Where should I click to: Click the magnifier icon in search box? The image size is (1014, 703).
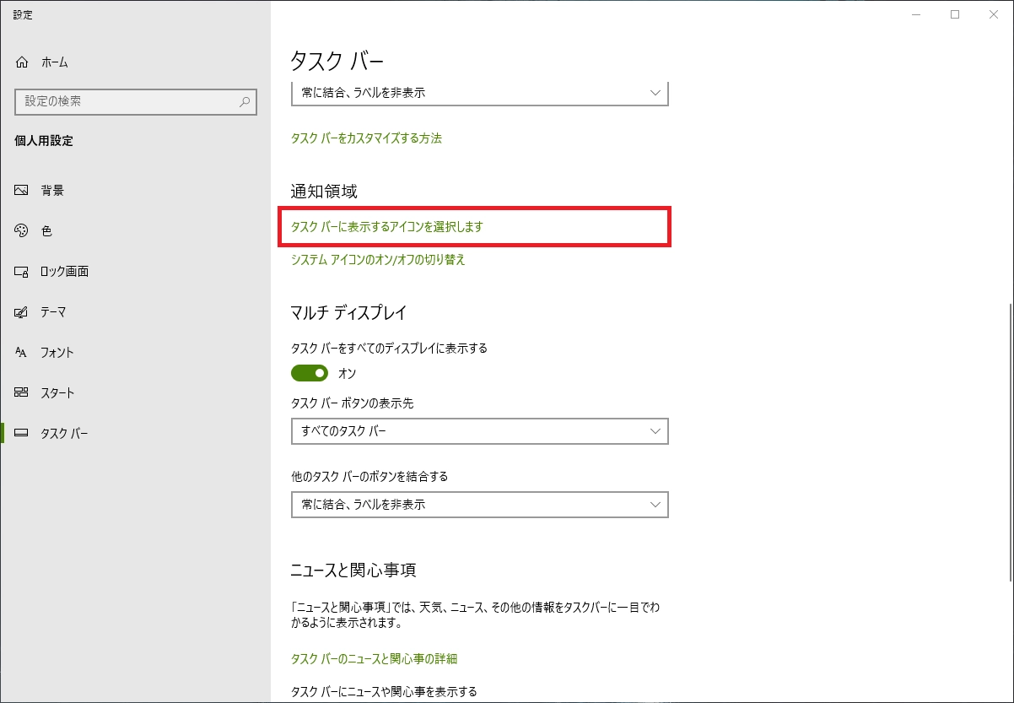245,101
